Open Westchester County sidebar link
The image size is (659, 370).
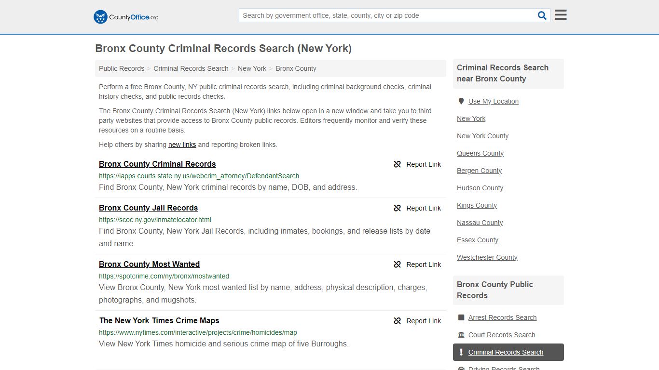click(x=487, y=257)
